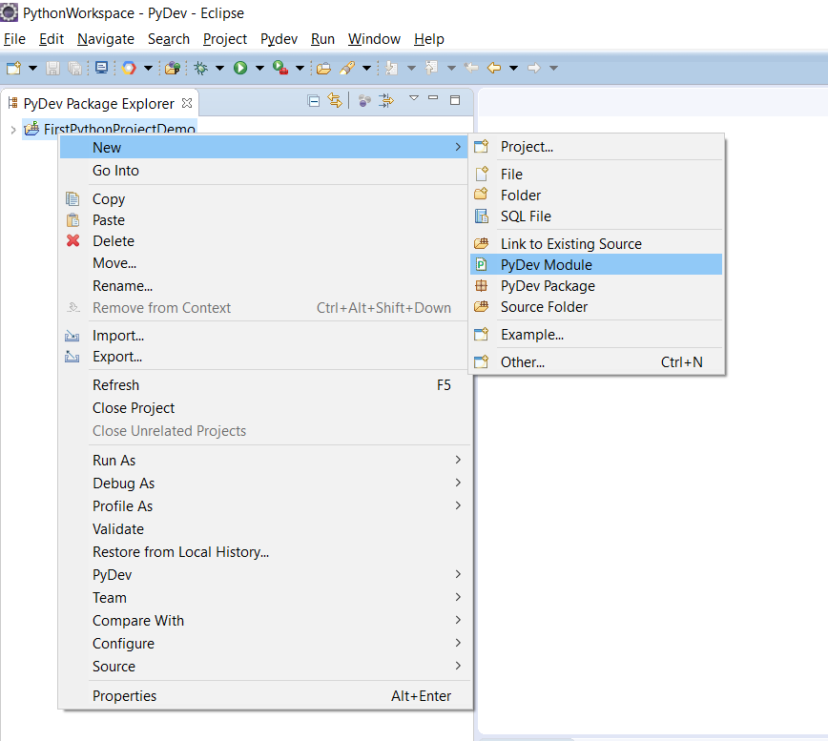Open the Run dropdown arrow in toolbar

point(259,68)
